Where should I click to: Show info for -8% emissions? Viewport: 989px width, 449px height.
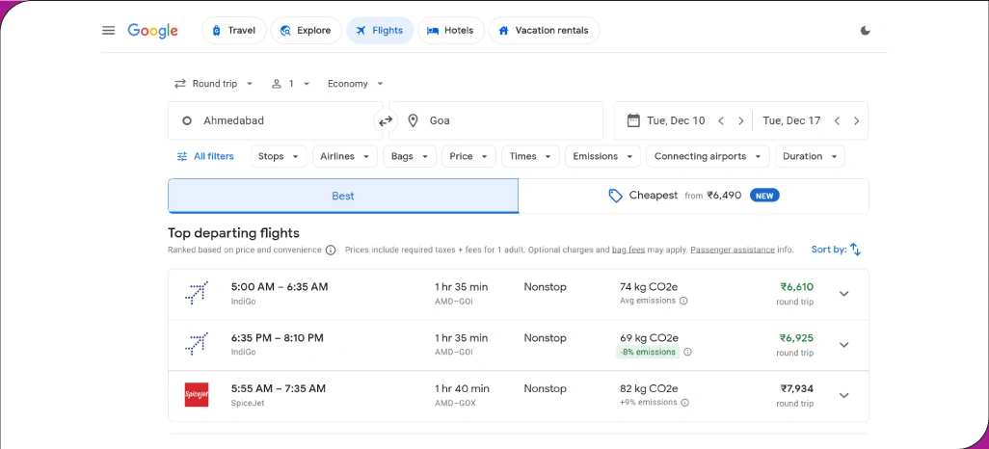pos(687,352)
